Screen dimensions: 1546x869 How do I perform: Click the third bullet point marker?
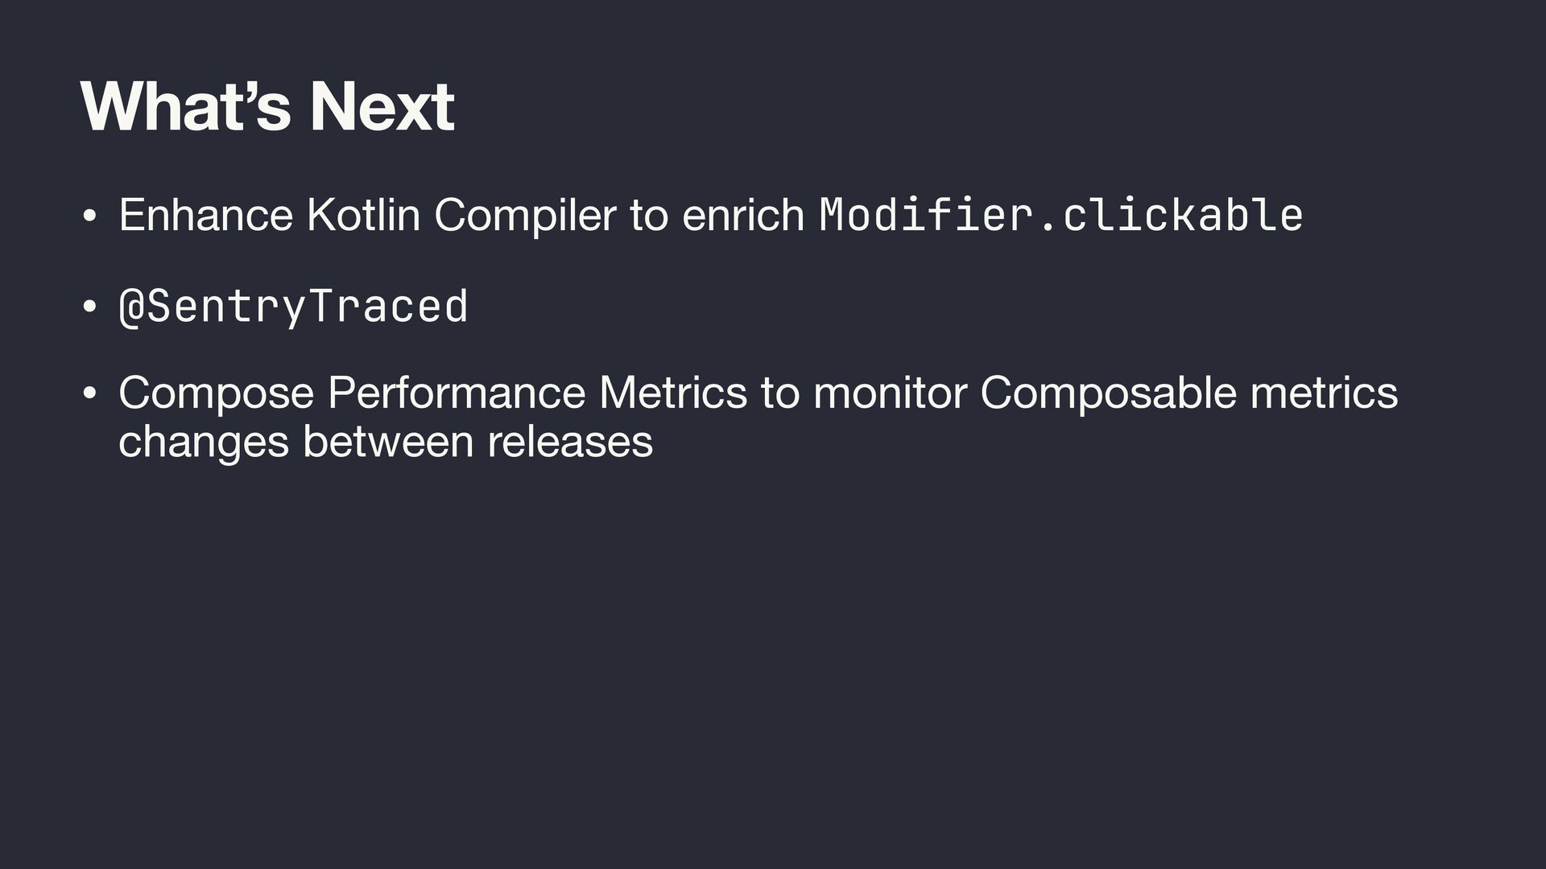click(x=90, y=394)
